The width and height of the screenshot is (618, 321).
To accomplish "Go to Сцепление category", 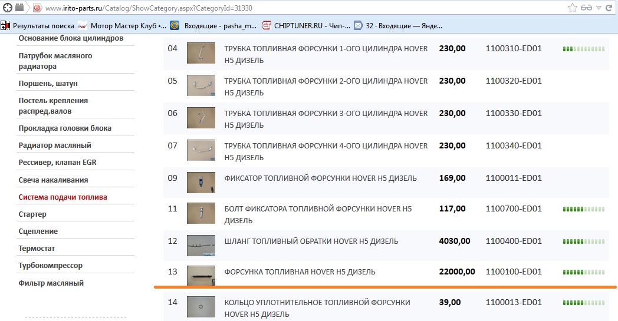I will pos(38,231).
